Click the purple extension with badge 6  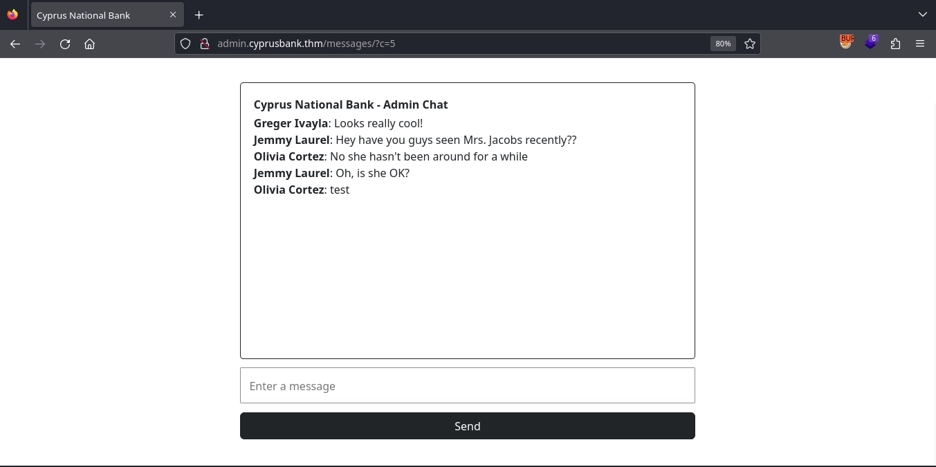(871, 43)
